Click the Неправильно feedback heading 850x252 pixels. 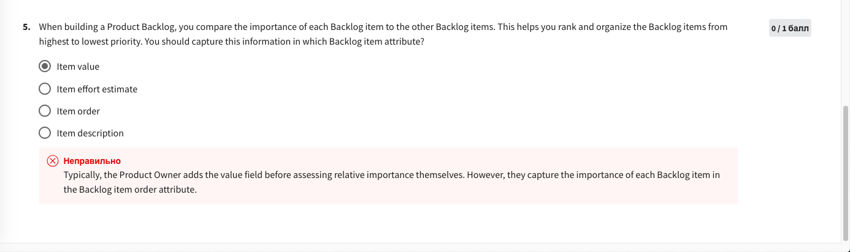92,161
